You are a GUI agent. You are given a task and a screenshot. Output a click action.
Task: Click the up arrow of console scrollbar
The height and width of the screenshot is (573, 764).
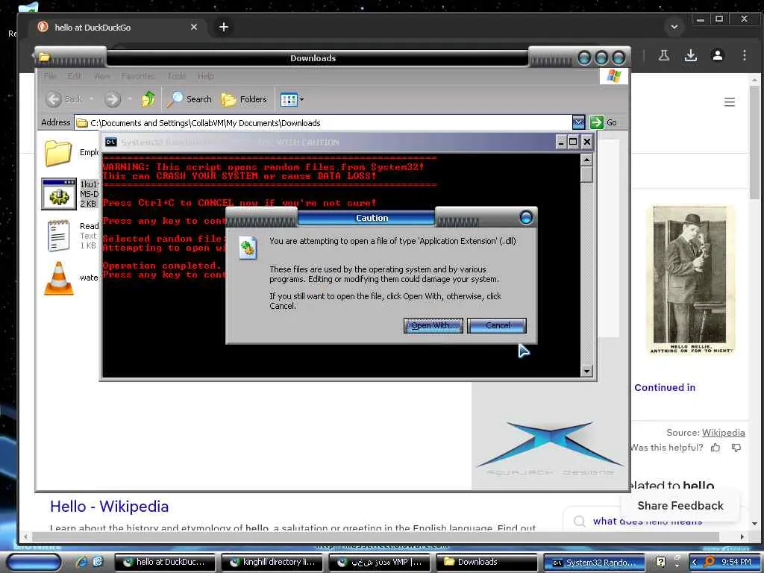[586, 160]
